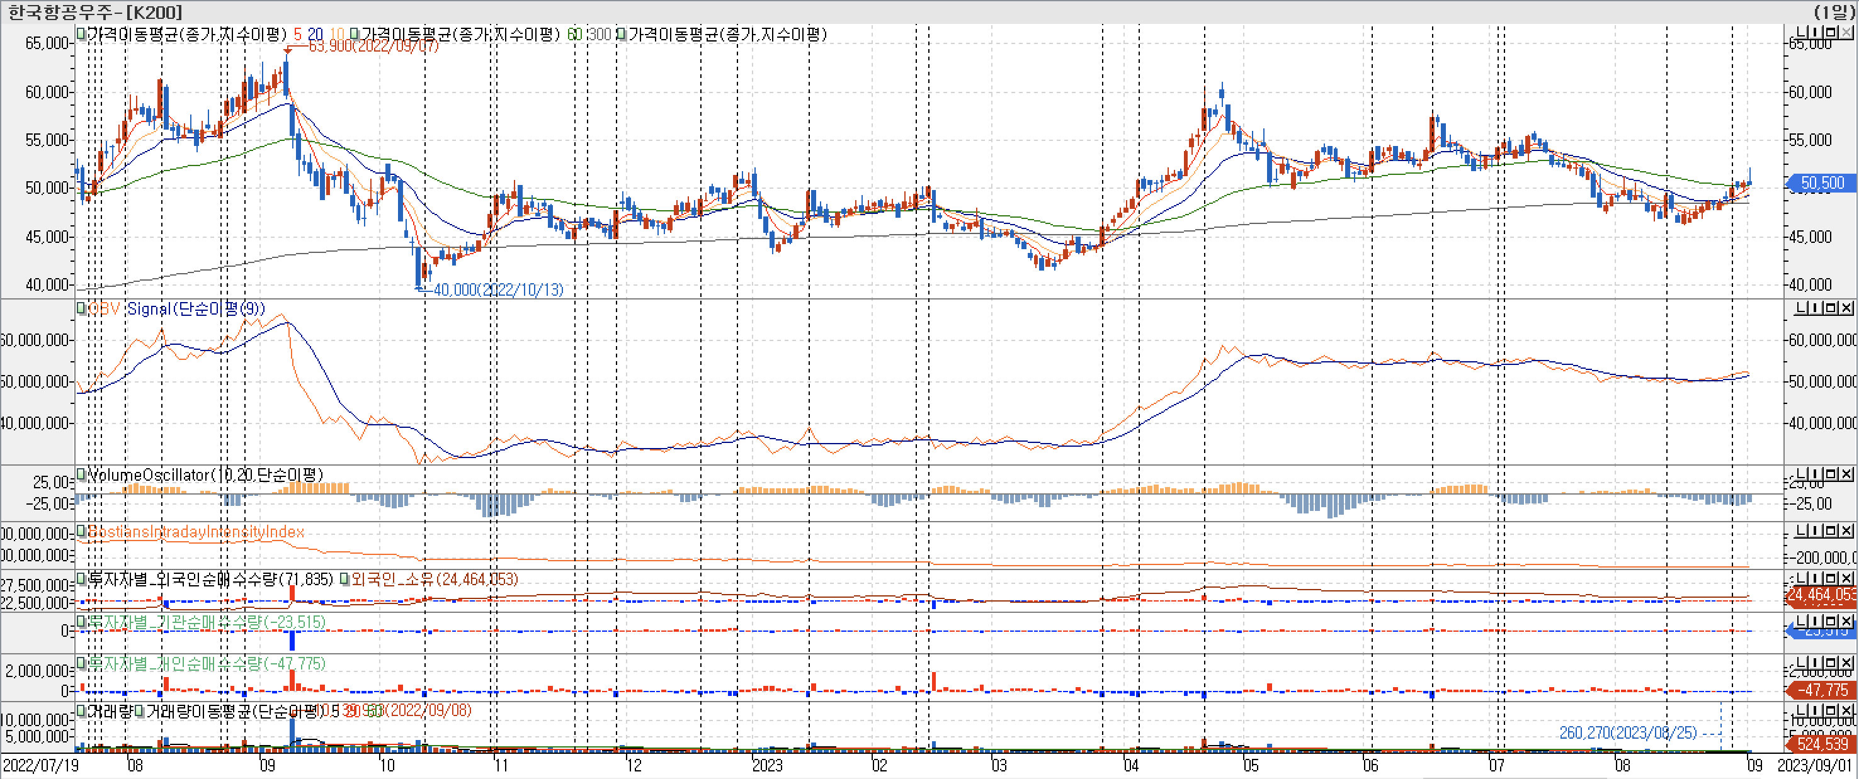1859x779 pixels.
Task: Maximize the BostiansIntradayIntensityIndex panel
Action: pyautogui.click(x=1831, y=531)
